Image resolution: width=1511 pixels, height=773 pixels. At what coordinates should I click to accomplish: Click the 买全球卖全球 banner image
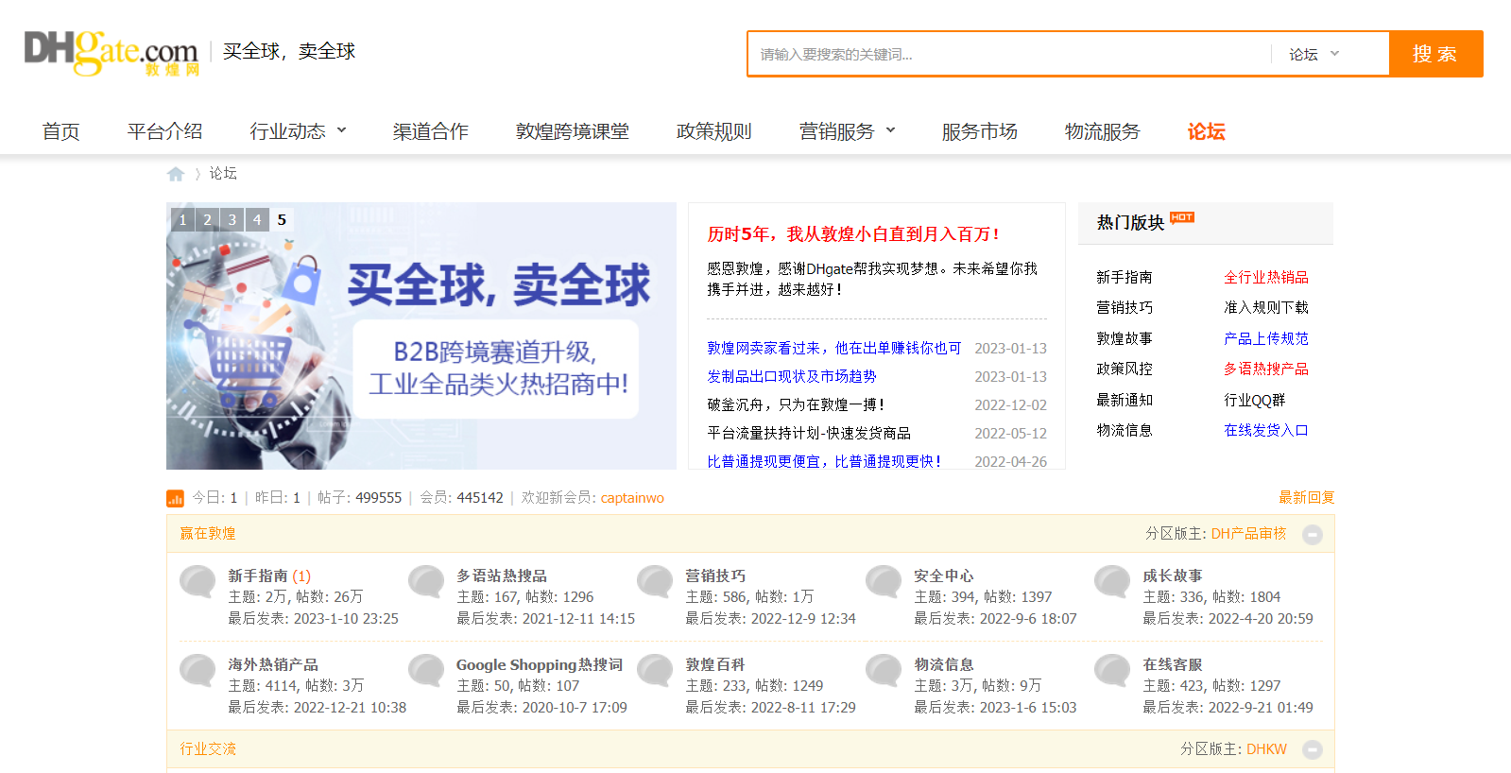click(421, 335)
